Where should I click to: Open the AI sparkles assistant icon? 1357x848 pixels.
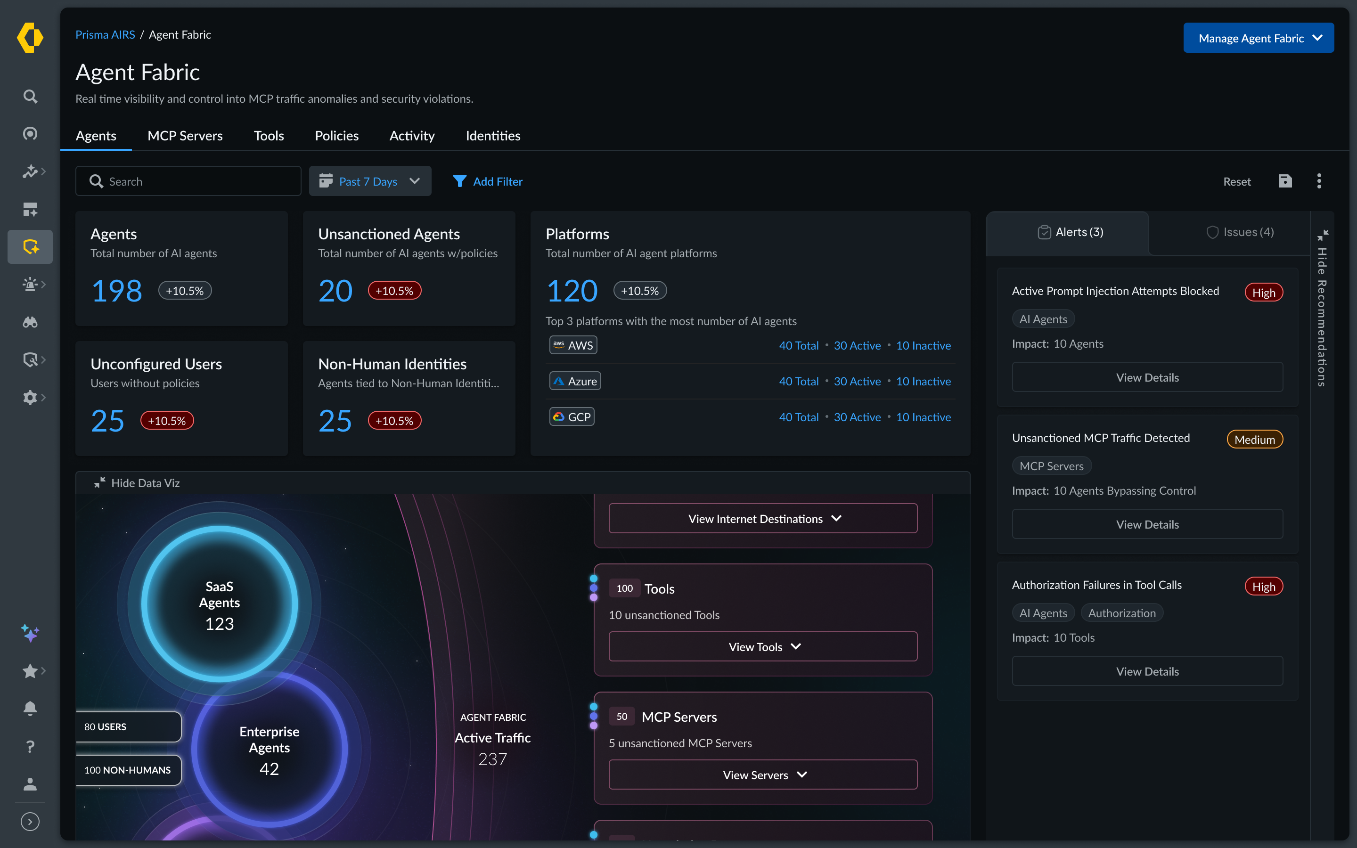tap(30, 633)
